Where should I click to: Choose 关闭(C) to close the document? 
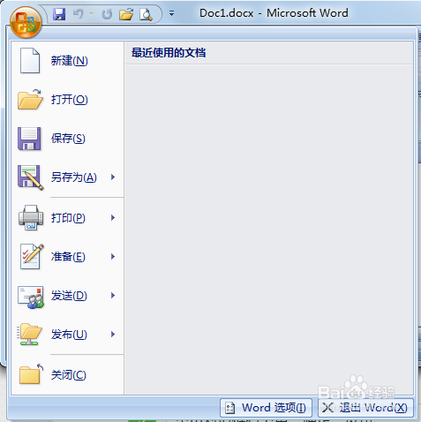coord(67,375)
